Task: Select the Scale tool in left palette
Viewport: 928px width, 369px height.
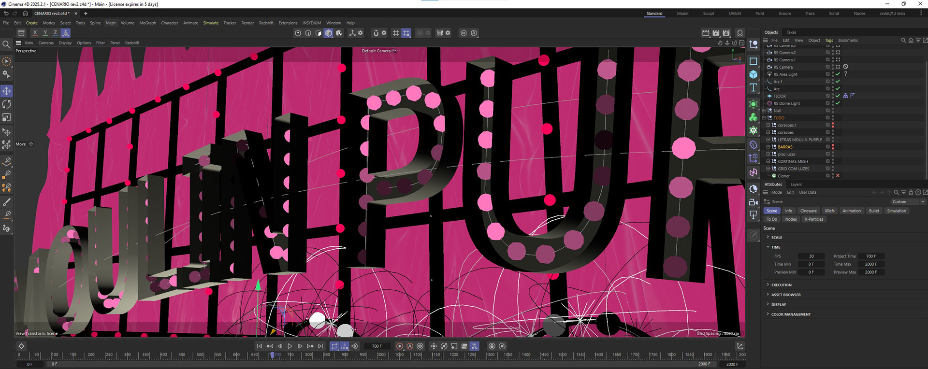Action: point(7,117)
